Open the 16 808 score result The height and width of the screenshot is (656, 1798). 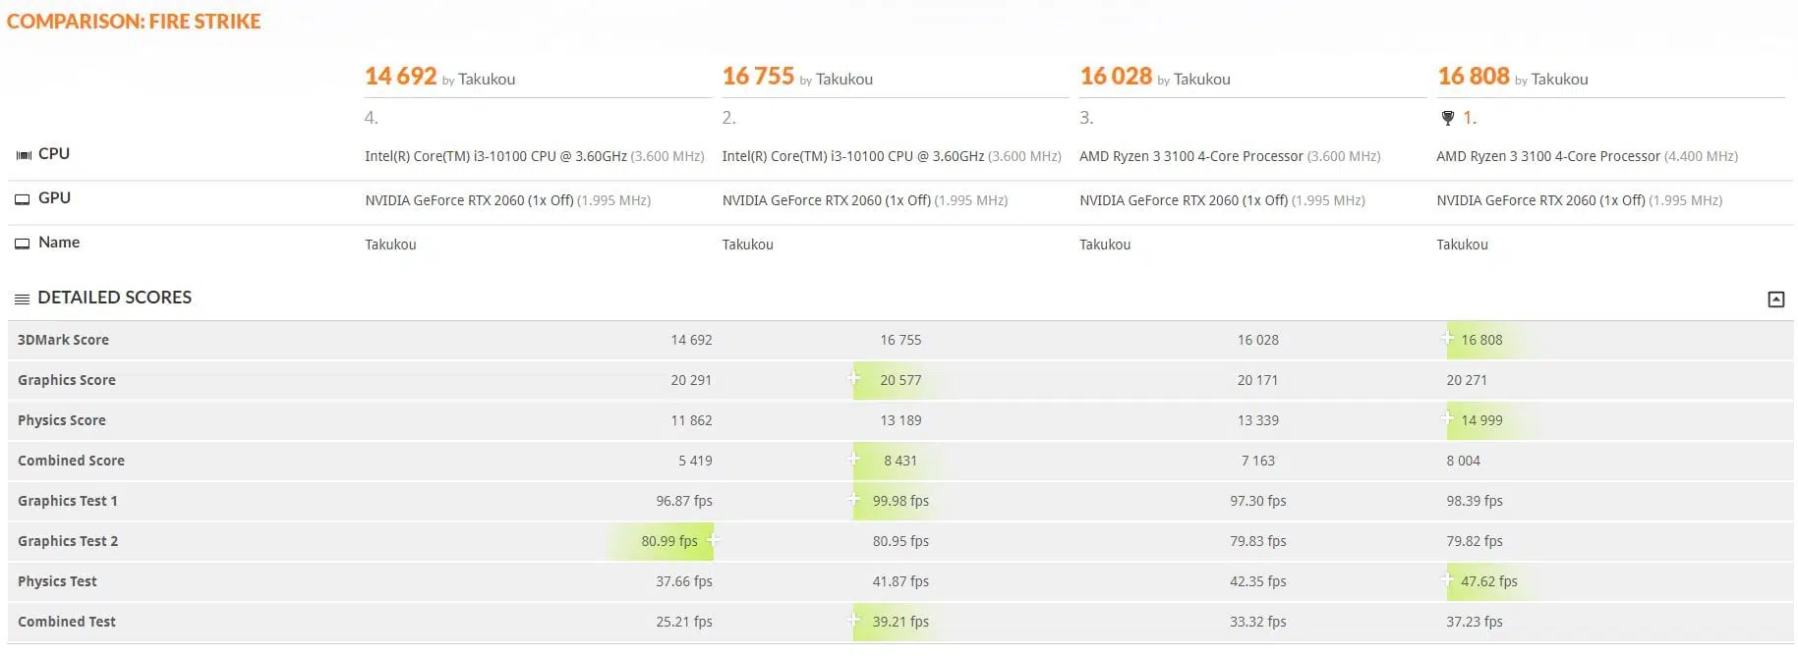(x=1474, y=77)
